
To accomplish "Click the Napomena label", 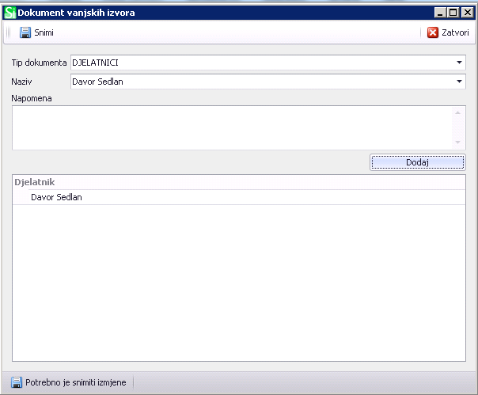I will coord(32,98).
